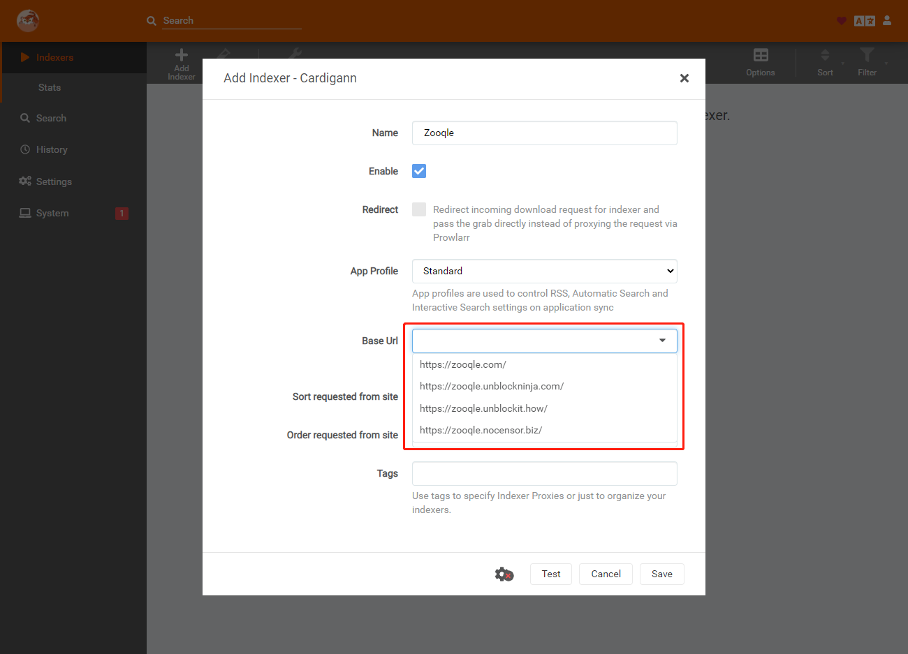Click the Name field containing Zooqle

click(545, 133)
